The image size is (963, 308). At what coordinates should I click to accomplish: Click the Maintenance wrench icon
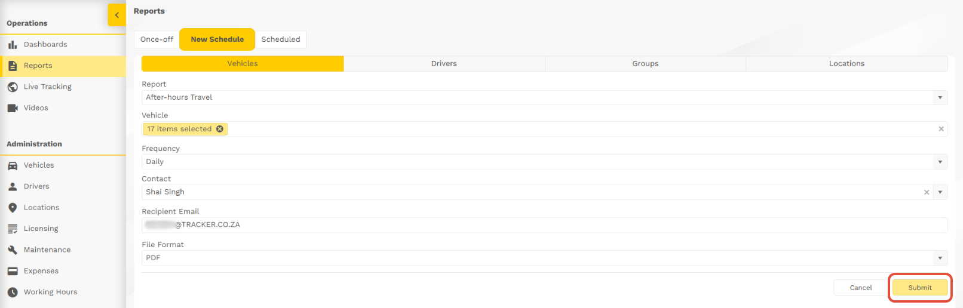point(13,250)
